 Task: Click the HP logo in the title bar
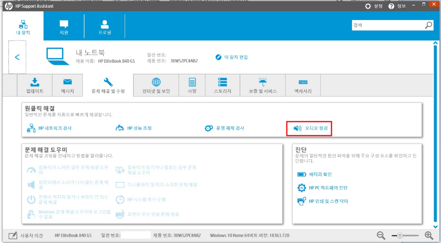point(8,6)
